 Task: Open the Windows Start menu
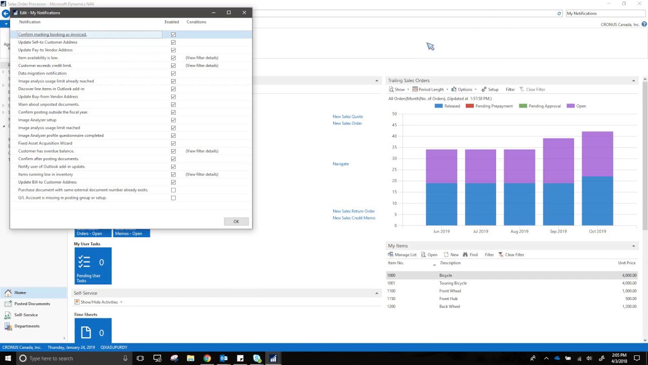pos(8,358)
